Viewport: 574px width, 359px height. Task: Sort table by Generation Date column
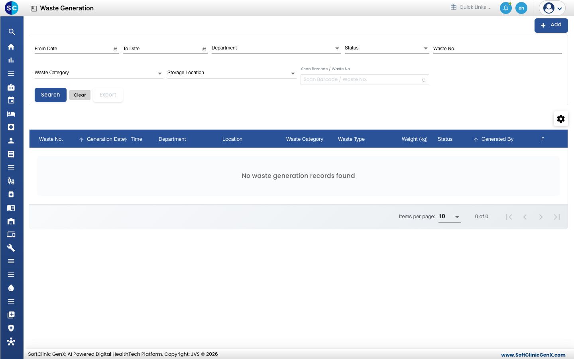106,139
